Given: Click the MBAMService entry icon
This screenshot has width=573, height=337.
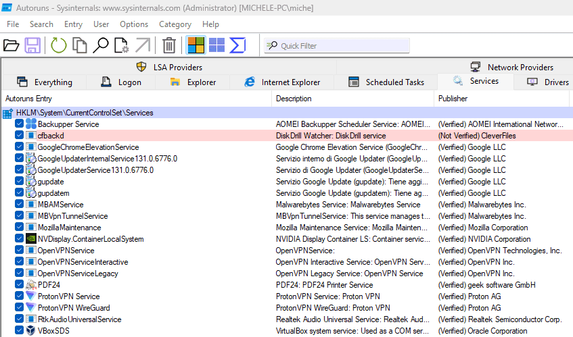Looking at the screenshot, I should pos(31,205).
